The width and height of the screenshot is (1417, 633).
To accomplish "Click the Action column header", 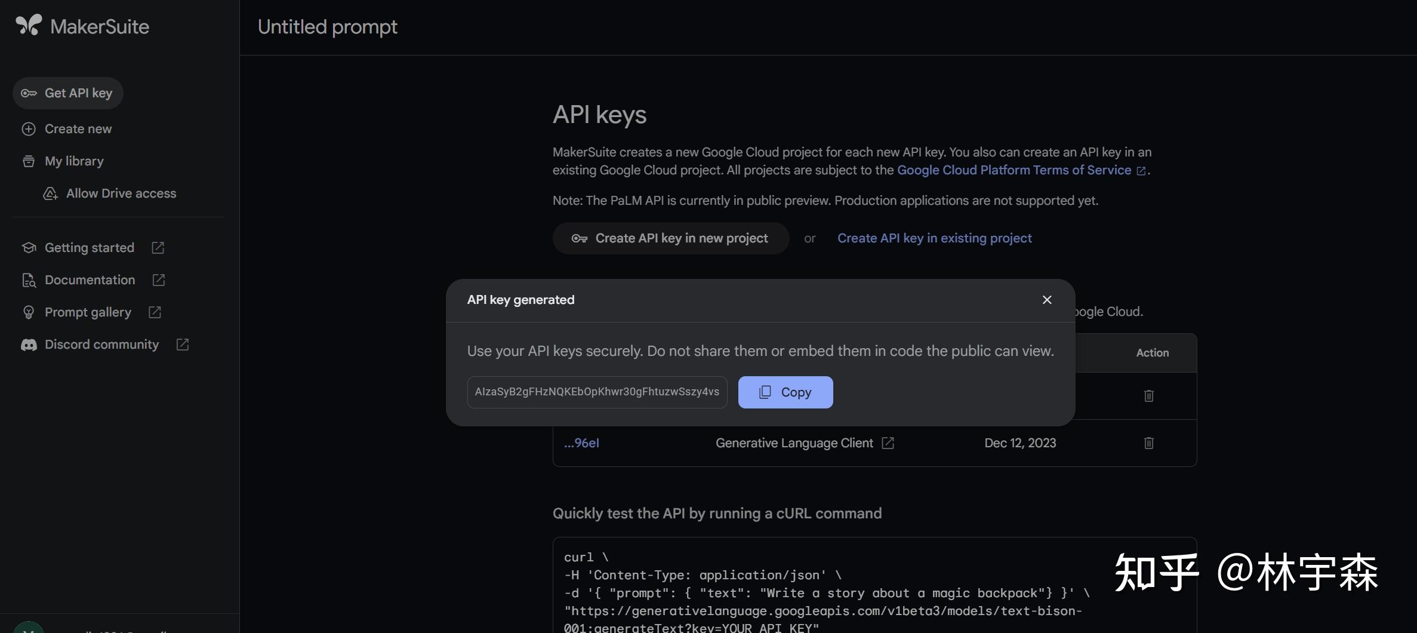I will click(1153, 353).
